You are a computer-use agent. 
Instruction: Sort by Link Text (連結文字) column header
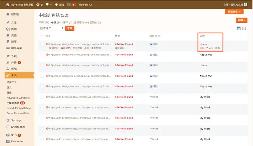click(154, 36)
